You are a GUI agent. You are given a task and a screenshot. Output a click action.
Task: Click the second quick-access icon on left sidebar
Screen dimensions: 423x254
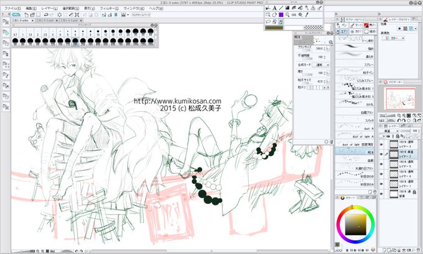click(x=6, y=32)
